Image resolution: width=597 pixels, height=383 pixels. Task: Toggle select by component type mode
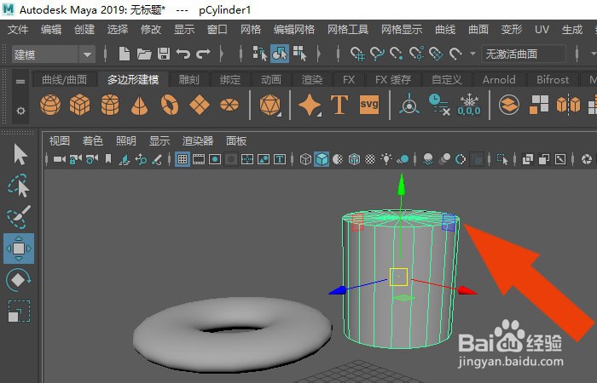pyautogui.click(x=299, y=54)
